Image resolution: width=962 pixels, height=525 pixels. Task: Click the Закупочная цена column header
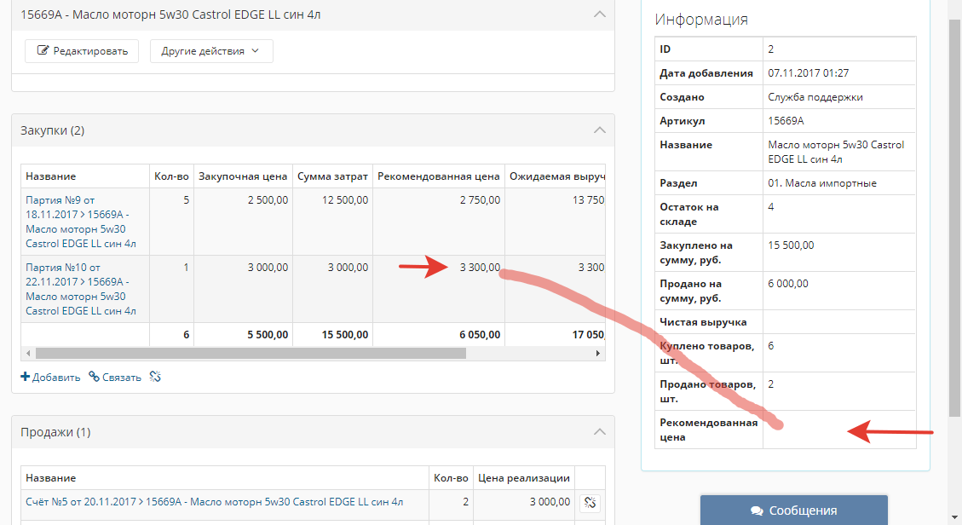tap(243, 176)
